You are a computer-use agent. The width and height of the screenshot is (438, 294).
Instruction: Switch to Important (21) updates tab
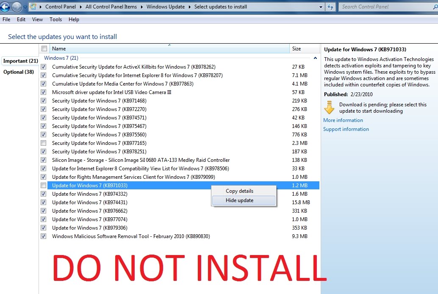pyautogui.click(x=20, y=61)
